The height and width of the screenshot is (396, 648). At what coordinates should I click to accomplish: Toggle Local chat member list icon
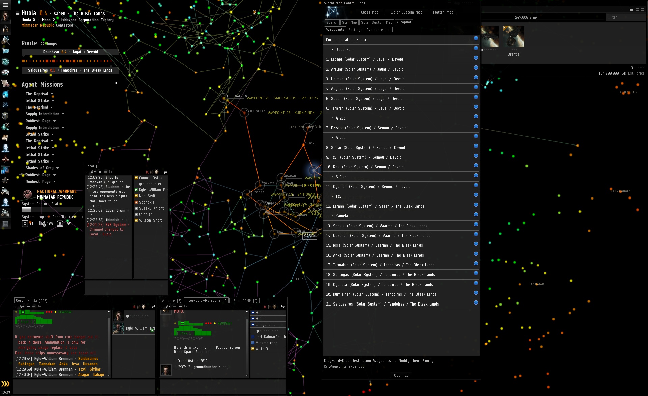pyautogui.click(x=157, y=172)
